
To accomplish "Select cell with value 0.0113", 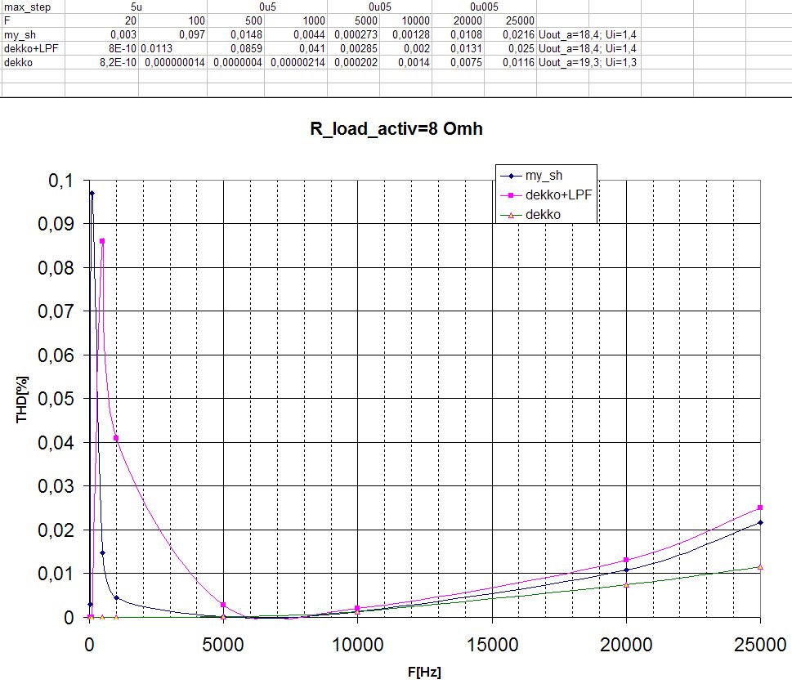I will [x=172, y=48].
